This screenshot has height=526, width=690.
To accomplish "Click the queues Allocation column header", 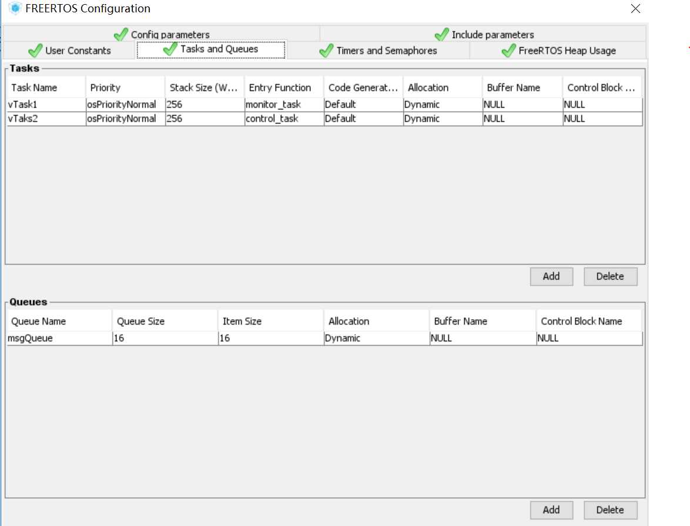I will pos(376,321).
